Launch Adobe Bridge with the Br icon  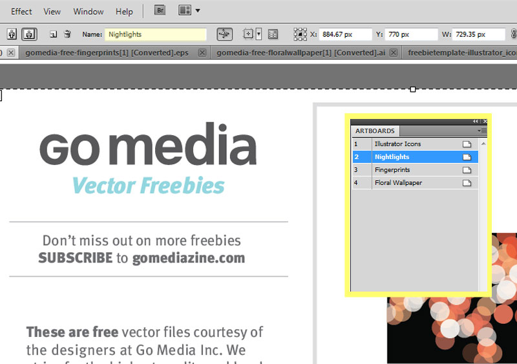tap(160, 10)
